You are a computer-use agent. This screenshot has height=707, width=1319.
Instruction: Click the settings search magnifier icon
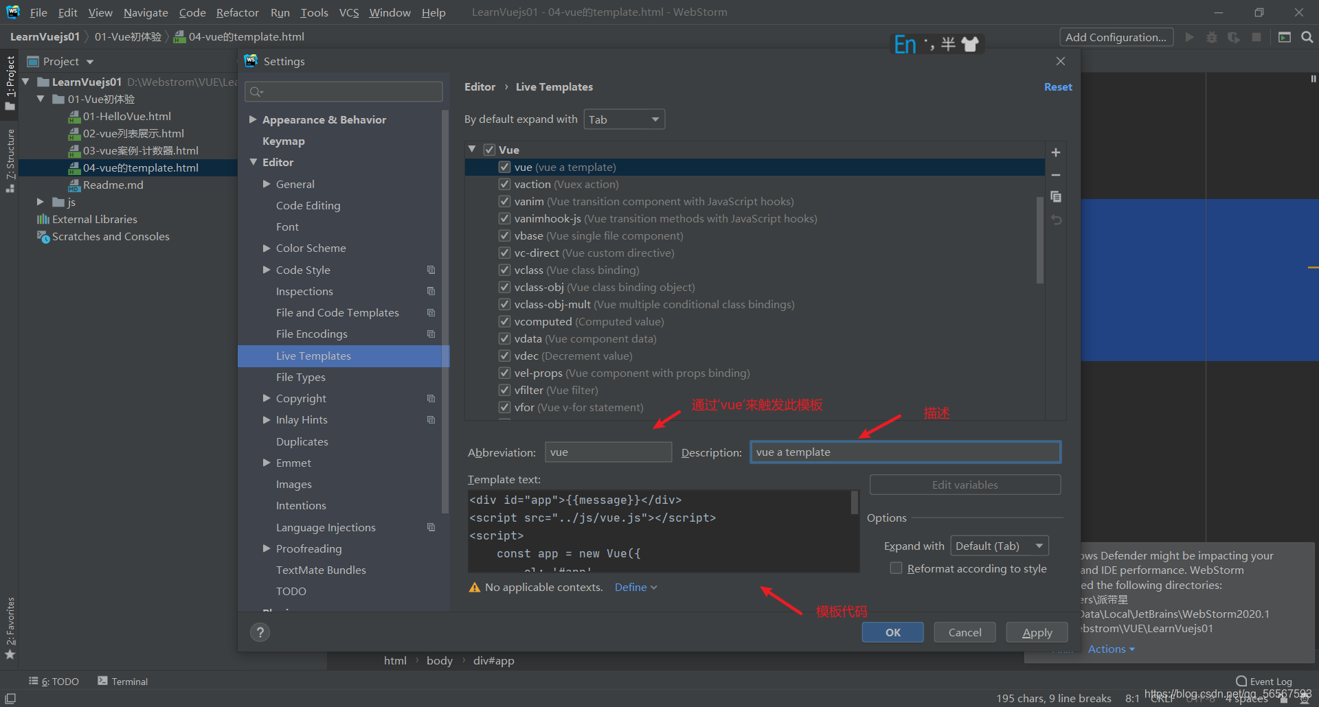256,92
